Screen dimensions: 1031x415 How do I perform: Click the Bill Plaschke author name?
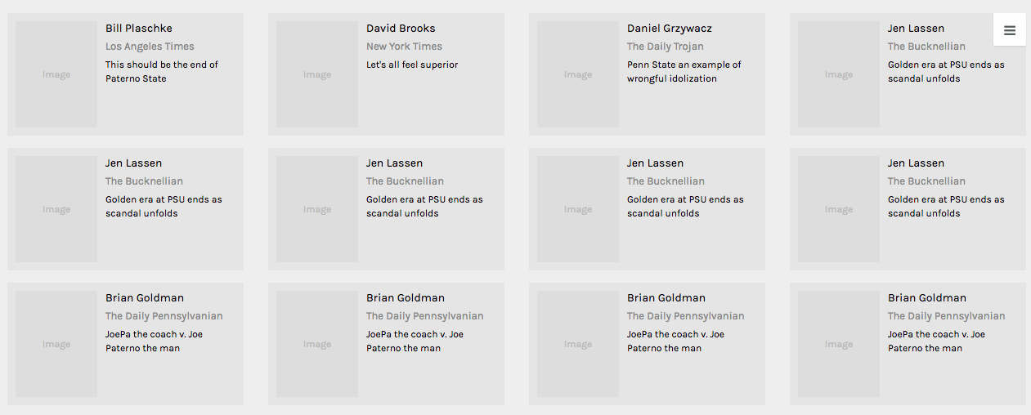[x=139, y=29]
